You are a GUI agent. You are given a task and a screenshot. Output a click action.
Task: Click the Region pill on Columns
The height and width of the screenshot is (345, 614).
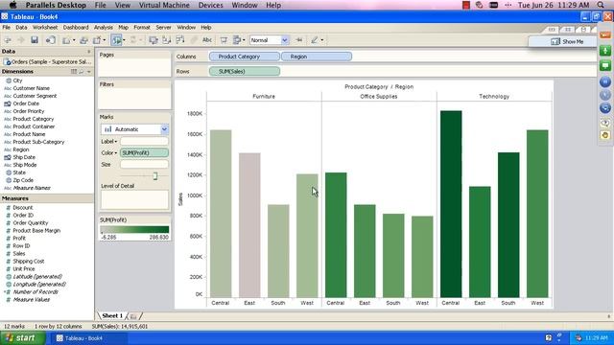pos(317,57)
